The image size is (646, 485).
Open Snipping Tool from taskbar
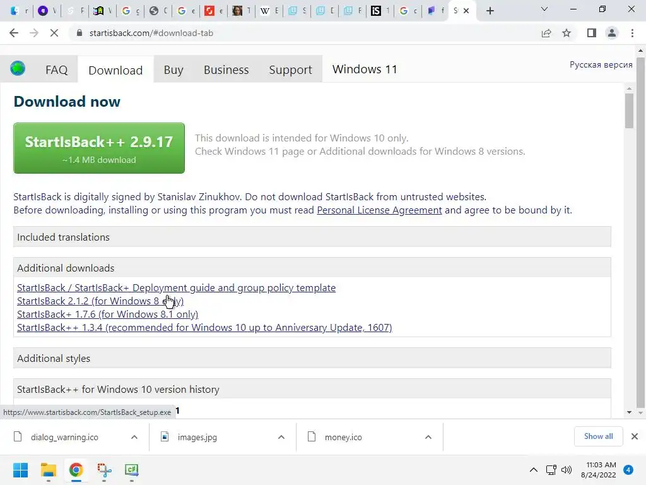click(104, 470)
